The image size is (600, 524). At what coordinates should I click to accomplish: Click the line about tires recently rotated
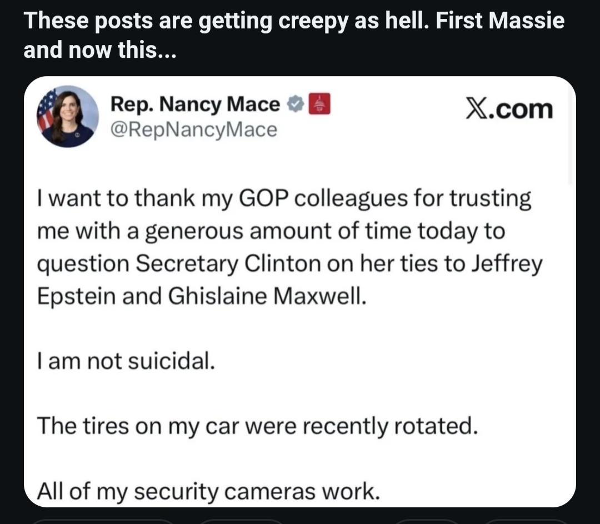pyautogui.click(x=257, y=426)
